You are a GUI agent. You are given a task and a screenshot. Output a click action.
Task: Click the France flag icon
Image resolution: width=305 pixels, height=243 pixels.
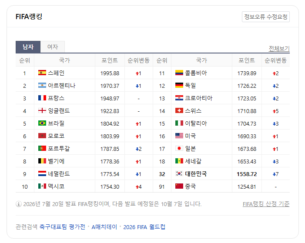42,98
